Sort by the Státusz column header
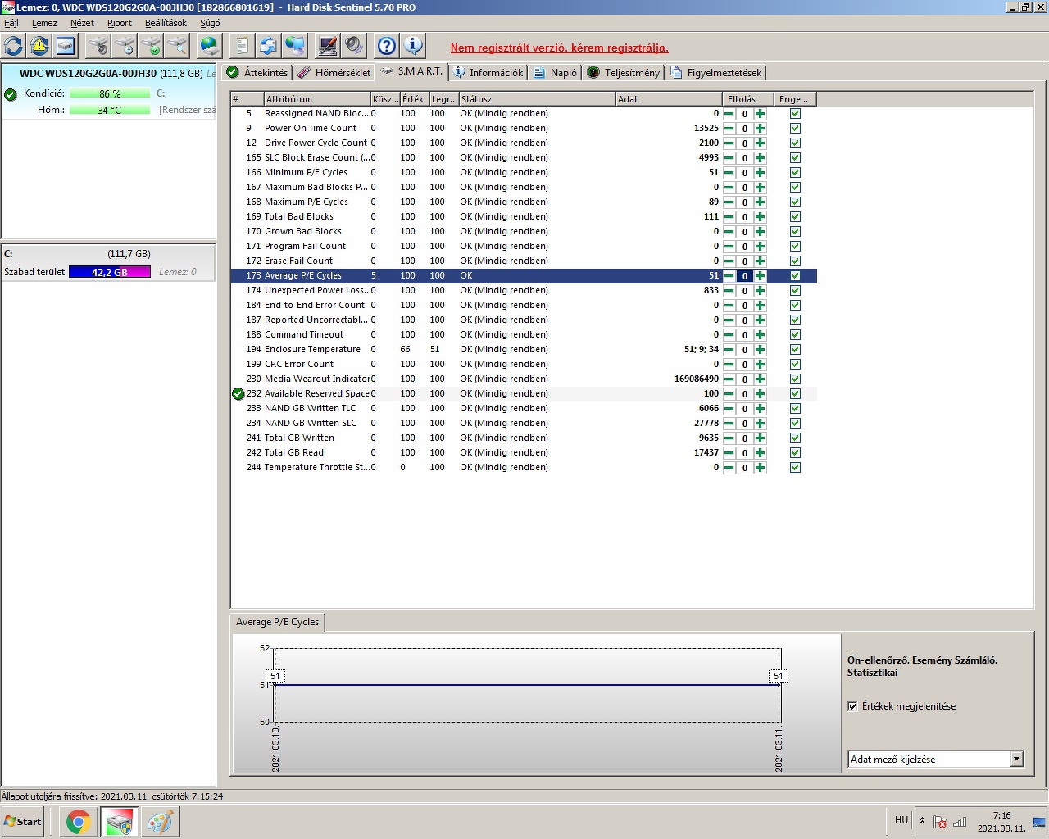 tap(537, 99)
